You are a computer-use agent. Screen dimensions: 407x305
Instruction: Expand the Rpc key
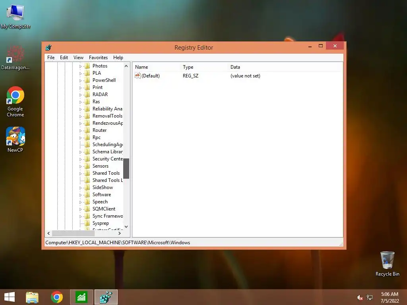tap(80, 138)
